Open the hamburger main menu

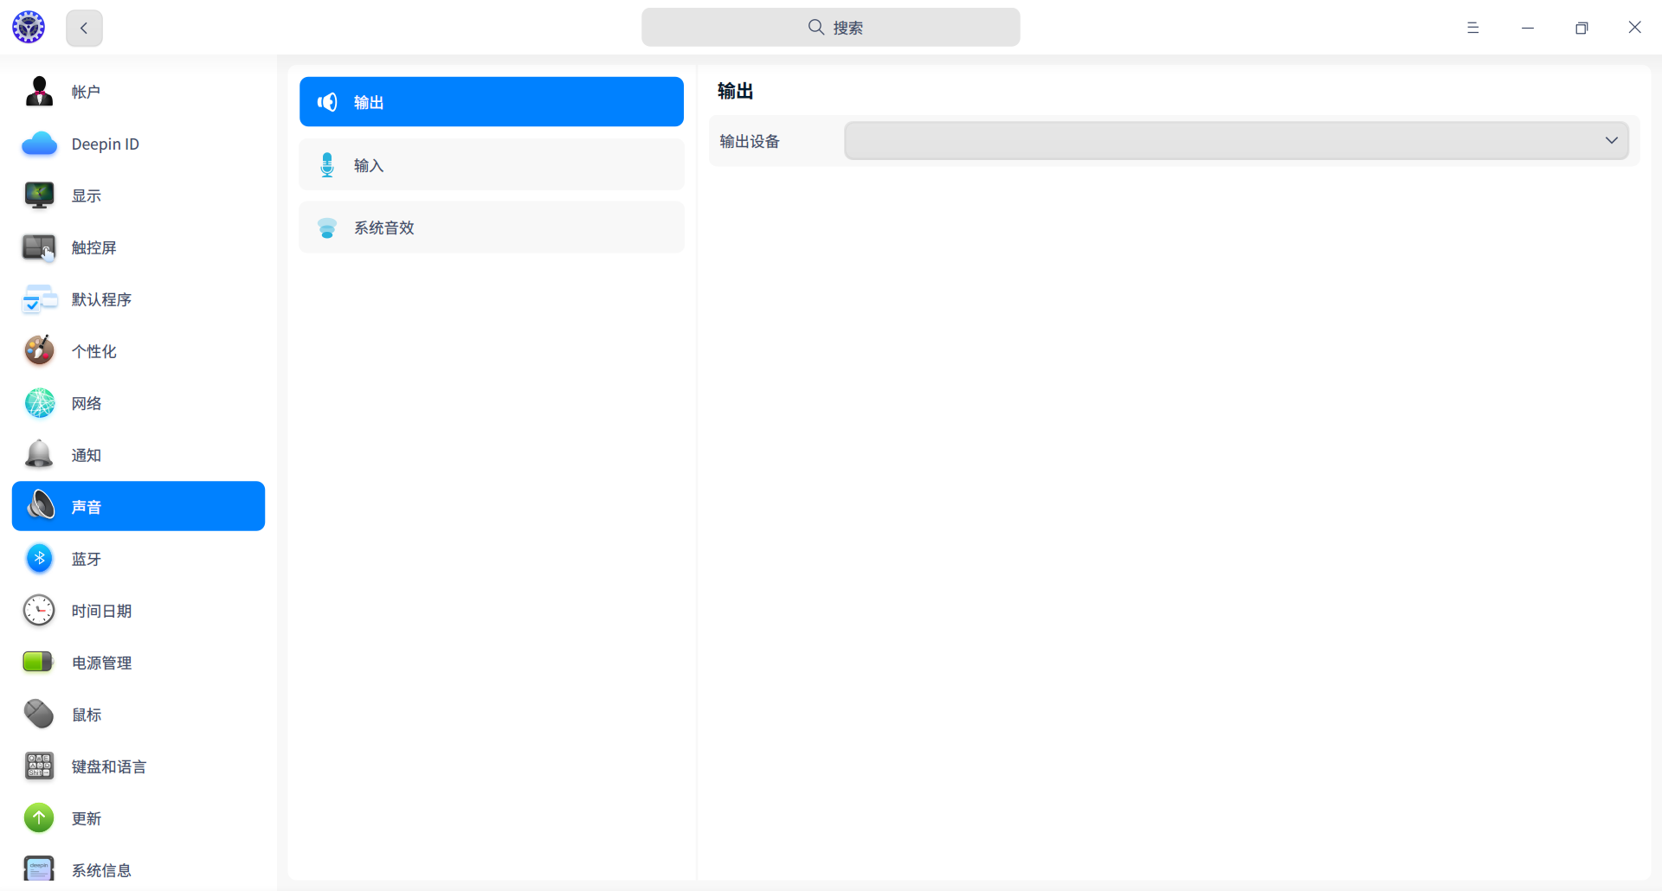click(1472, 28)
